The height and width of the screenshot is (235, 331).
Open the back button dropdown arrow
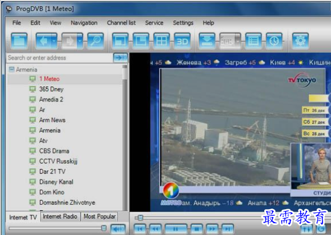coord(54,41)
